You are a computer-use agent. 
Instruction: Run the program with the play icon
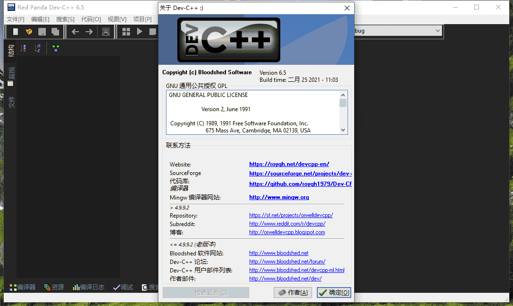139,32
